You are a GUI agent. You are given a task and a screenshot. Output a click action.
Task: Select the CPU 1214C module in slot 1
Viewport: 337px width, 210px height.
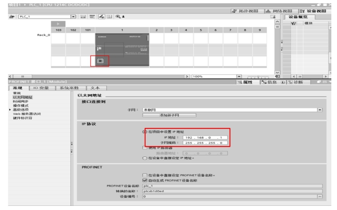122,49
